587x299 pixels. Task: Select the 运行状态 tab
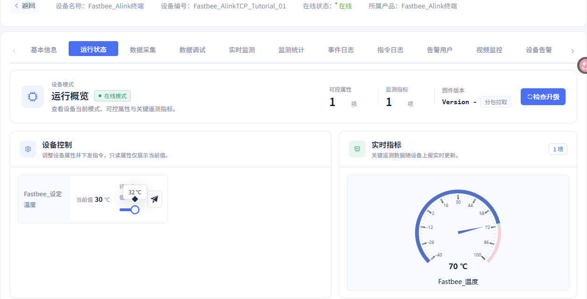click(93, 49)
